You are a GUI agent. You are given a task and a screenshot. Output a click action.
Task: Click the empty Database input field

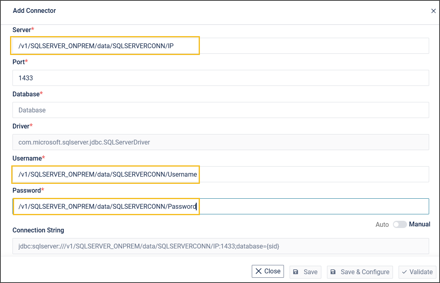point(220,110)
